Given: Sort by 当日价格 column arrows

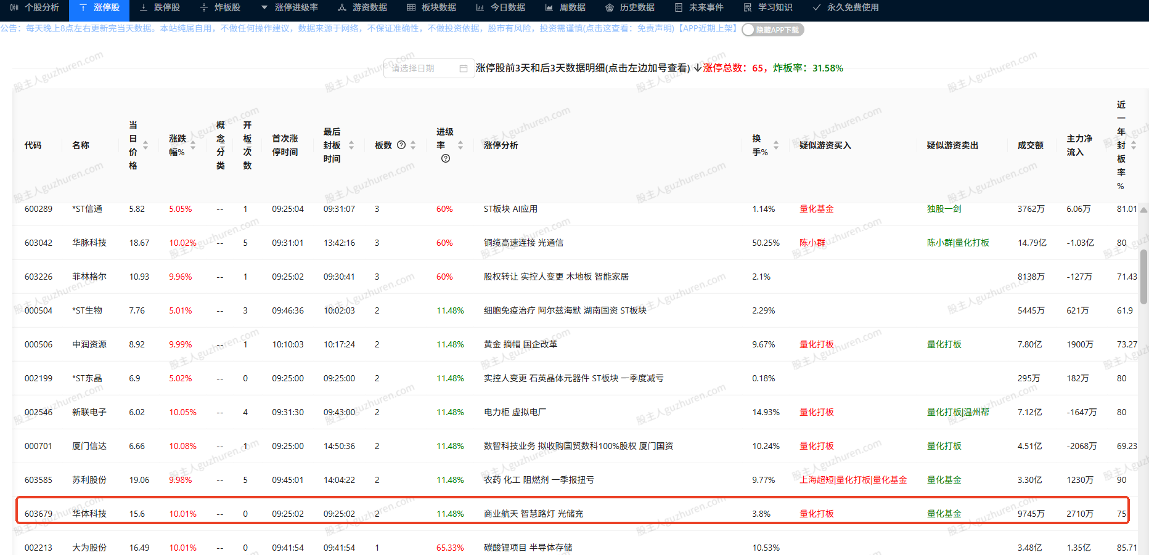Looking at the screenshot, I should 145,145.
